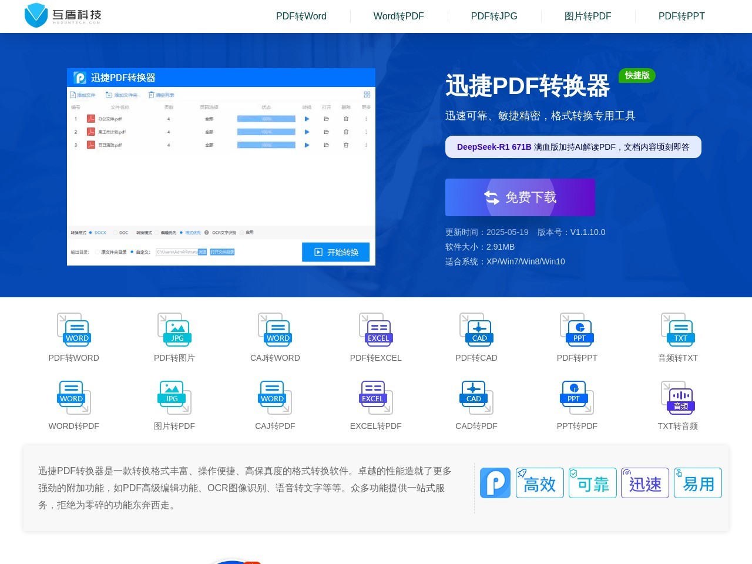
Task: Click the WORD转PDF icon
Action: point(73,398)
